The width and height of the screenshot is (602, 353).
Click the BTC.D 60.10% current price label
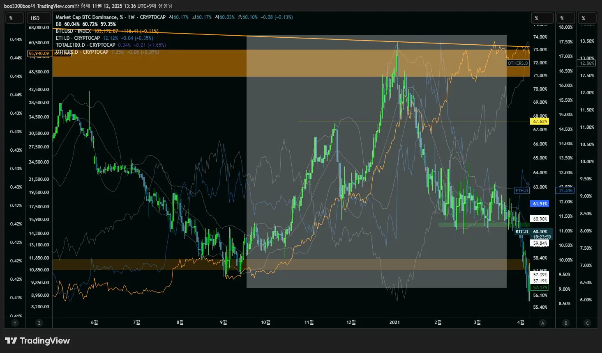(540, 232)
